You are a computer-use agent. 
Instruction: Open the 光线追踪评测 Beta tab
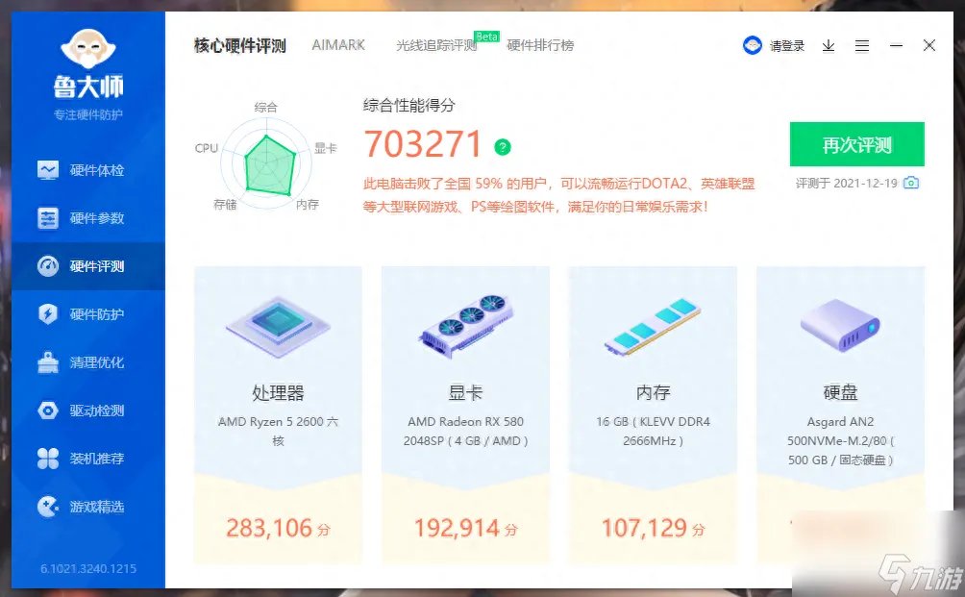click(436, 45)
